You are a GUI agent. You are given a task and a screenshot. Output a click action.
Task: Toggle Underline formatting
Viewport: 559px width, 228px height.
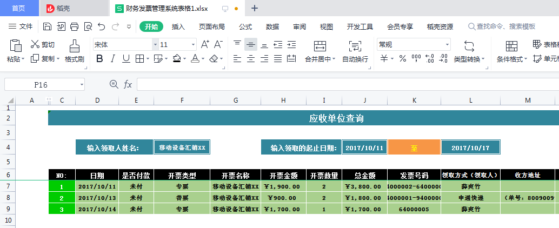pos(126,59)
